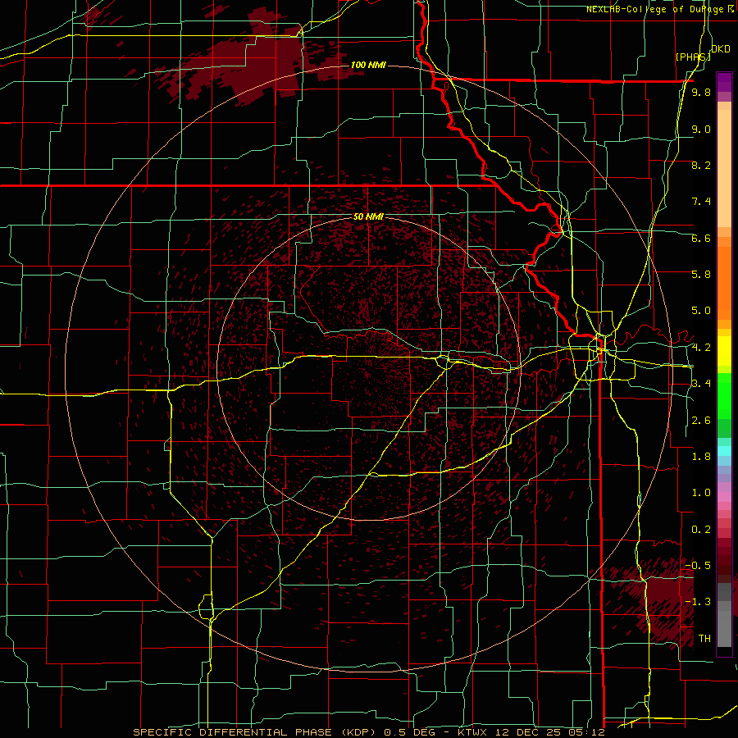738x738 pixels.
Task: Click the 1.0 scale value
Action: click(x=701, y=493)
